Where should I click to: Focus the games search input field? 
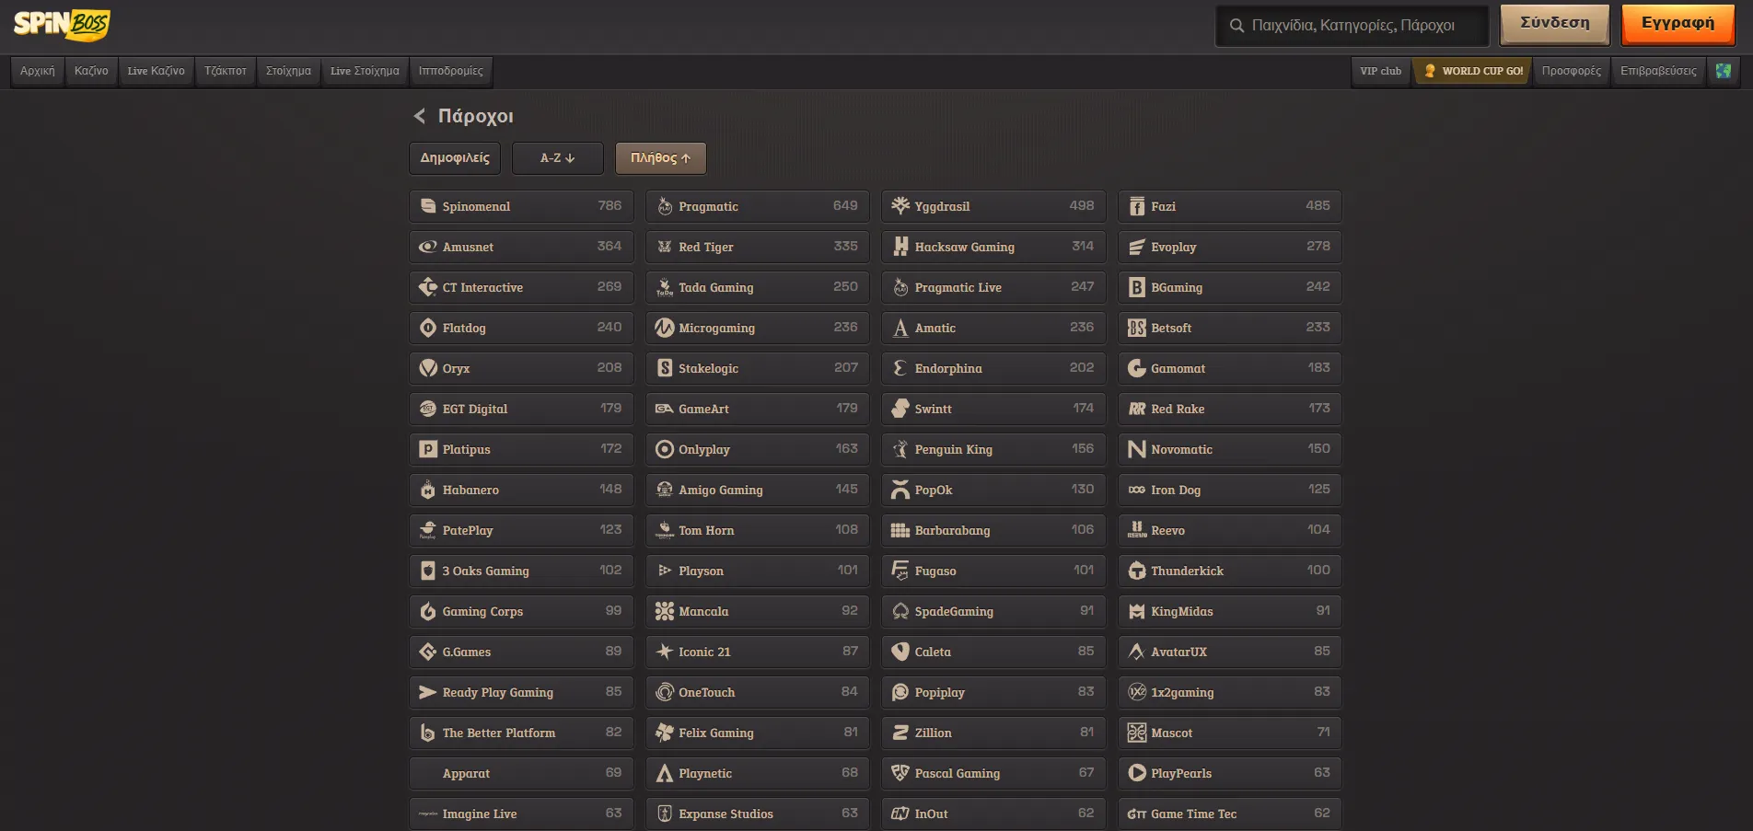(x=1352, y=26)
